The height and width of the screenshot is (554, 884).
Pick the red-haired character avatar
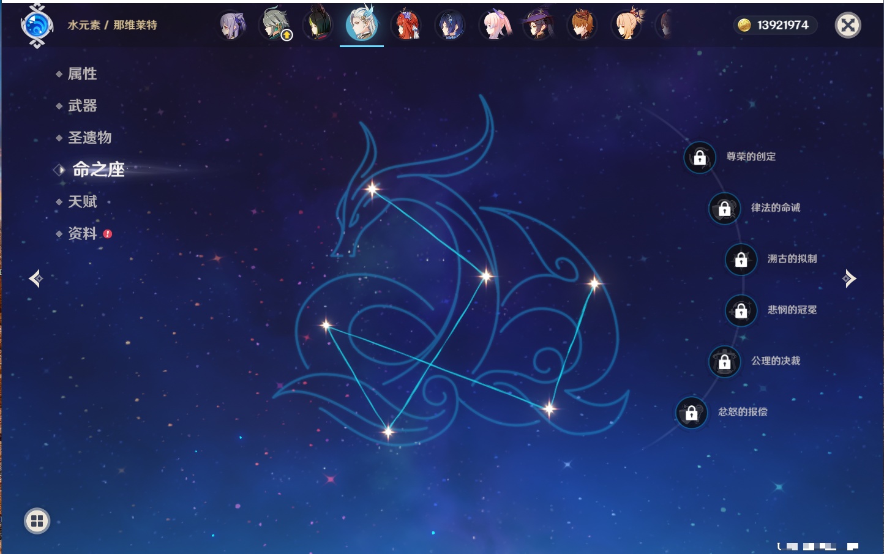(406, 25)
